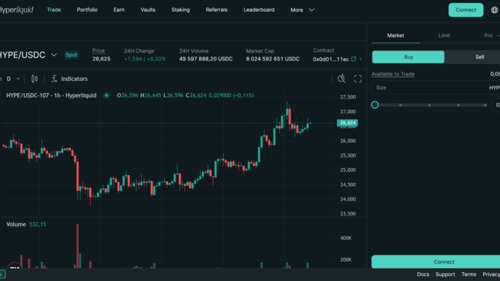
Task: Click the green live-status dot beside symbol
Action: [x=106, y=96]
